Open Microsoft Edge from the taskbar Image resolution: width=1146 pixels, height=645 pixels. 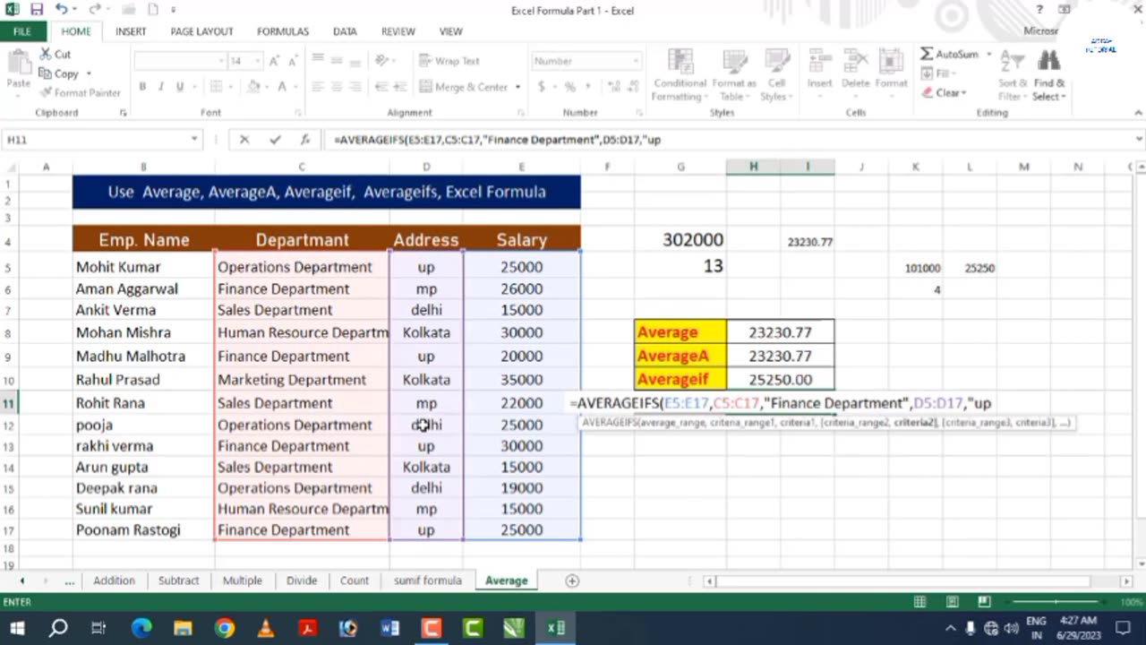(141, 628)
